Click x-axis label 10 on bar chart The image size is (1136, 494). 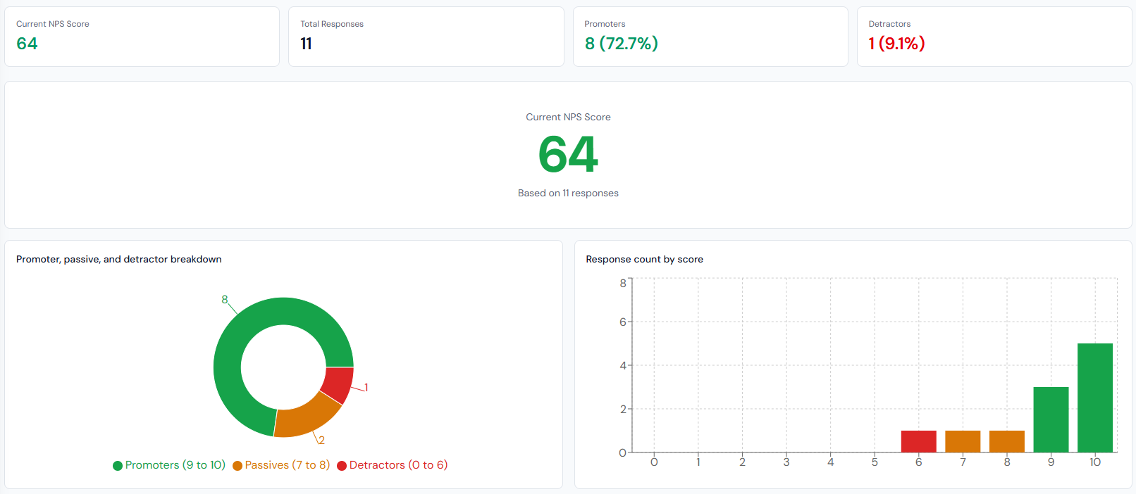[x=1095, y=462]
